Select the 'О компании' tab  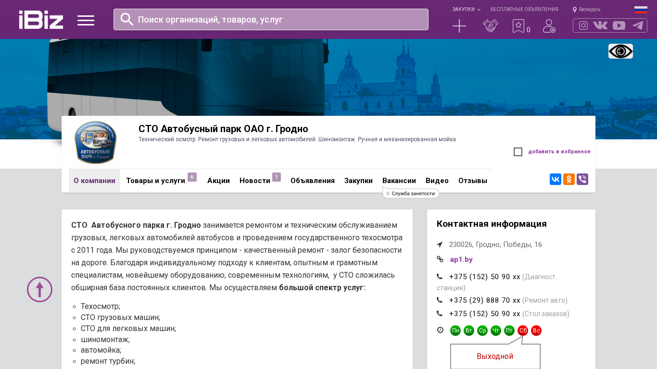[x=94, y=181]
